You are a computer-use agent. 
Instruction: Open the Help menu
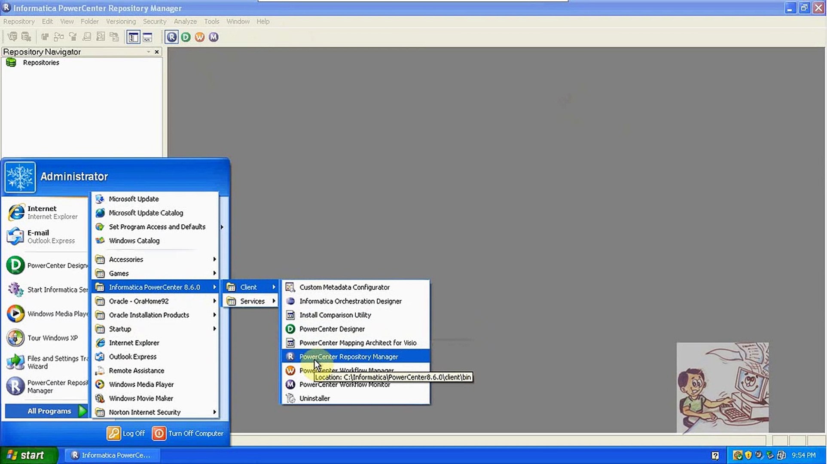pyautogui.click(x=263, y=21)
